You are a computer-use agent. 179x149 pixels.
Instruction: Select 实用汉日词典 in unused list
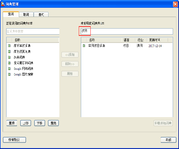[x=97, y=46]
